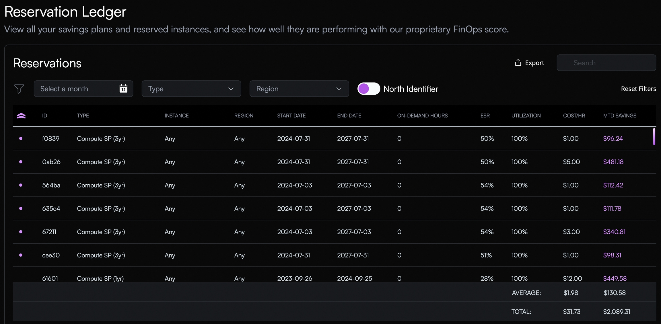The image size is (661, 324).
Task: Click the Export share icon
Action: click(518, 63)
